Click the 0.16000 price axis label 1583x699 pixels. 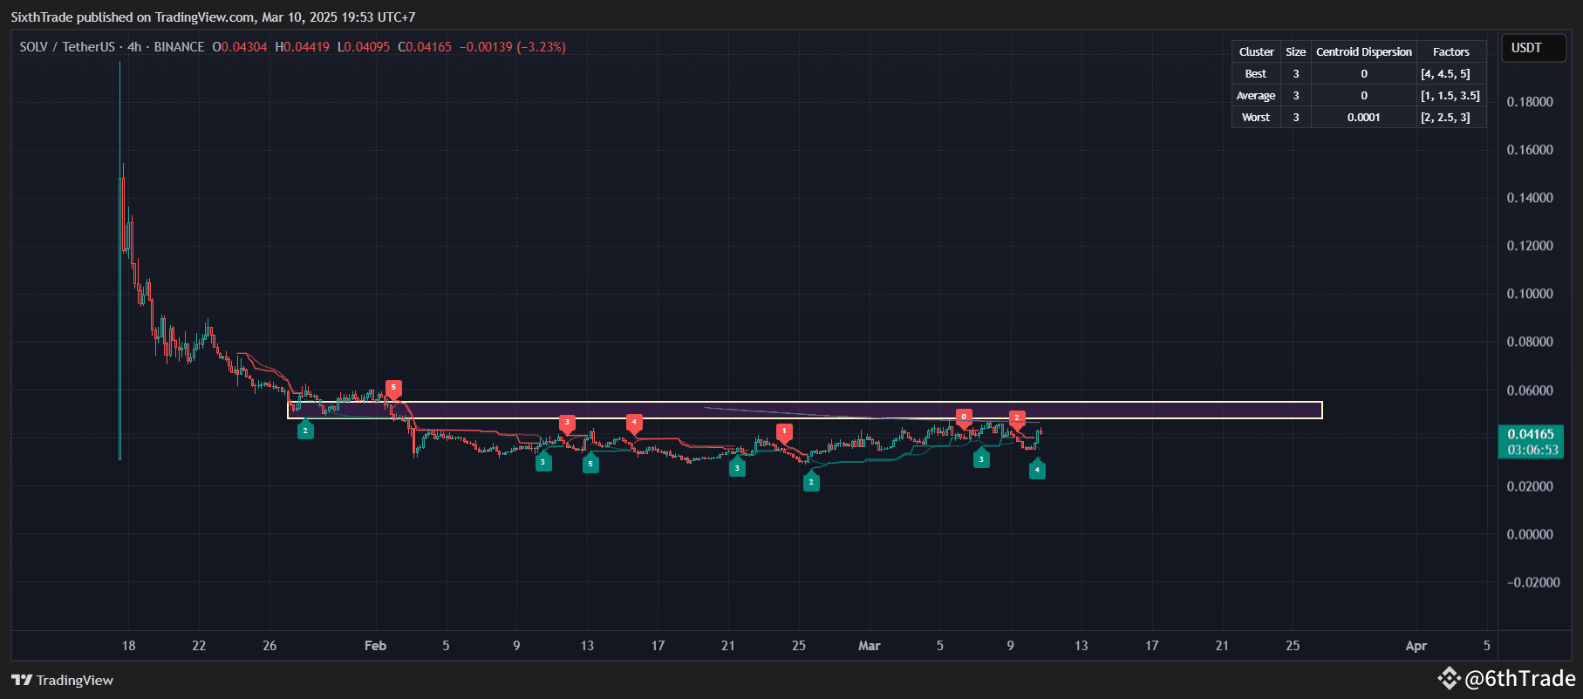coord(1530,150)
